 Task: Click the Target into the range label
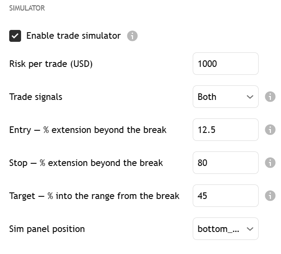click(94, 196)
